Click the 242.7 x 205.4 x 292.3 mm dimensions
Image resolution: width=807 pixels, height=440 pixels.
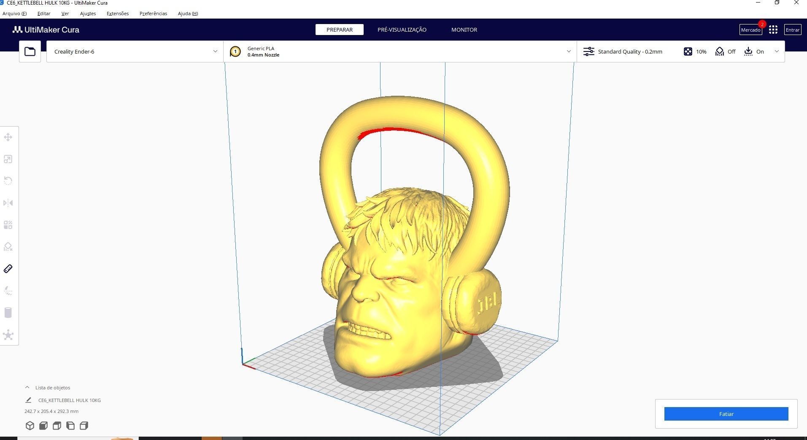[x=51, y=411]
